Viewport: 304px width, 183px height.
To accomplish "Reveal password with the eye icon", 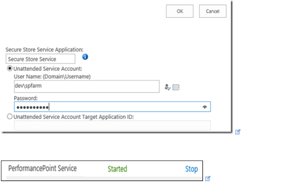I will click(205, 107).
